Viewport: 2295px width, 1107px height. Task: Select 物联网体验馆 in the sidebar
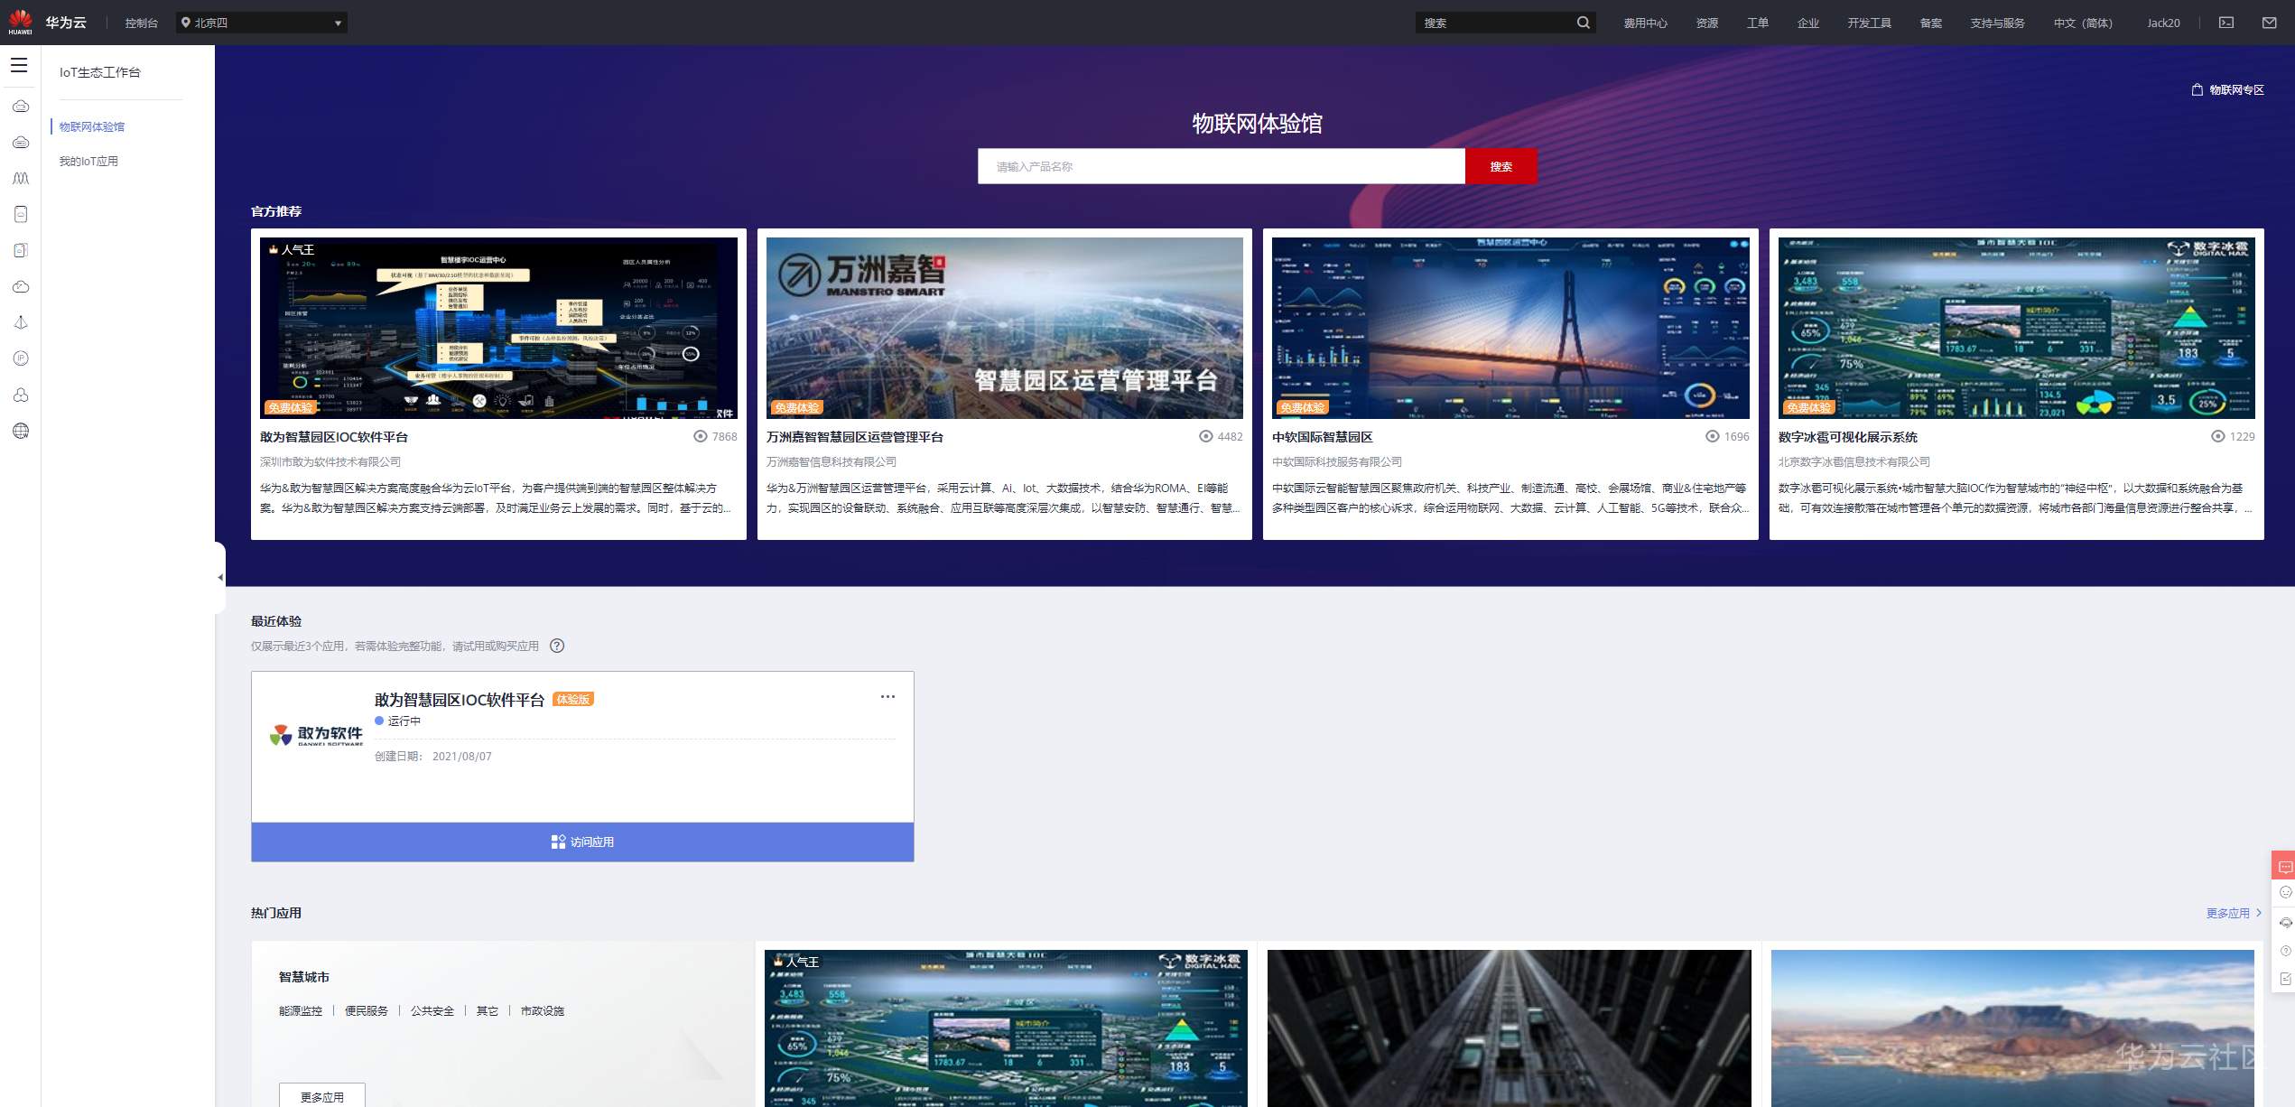pos(92,126)
